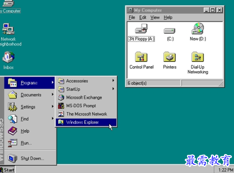The width and height of the screenshot is (234, 173).
Task: Click the Microsoft Exchange label
Action: click(84, 97)
